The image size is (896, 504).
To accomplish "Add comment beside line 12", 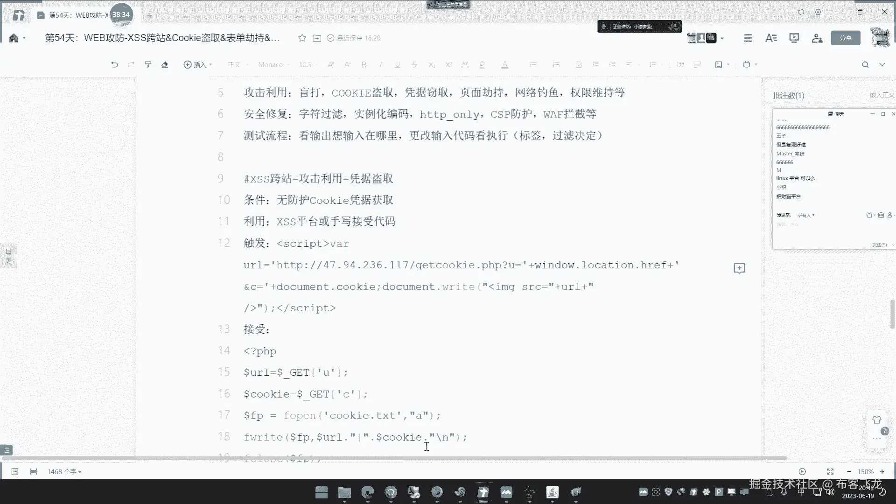I will click(x=739, y=268).
